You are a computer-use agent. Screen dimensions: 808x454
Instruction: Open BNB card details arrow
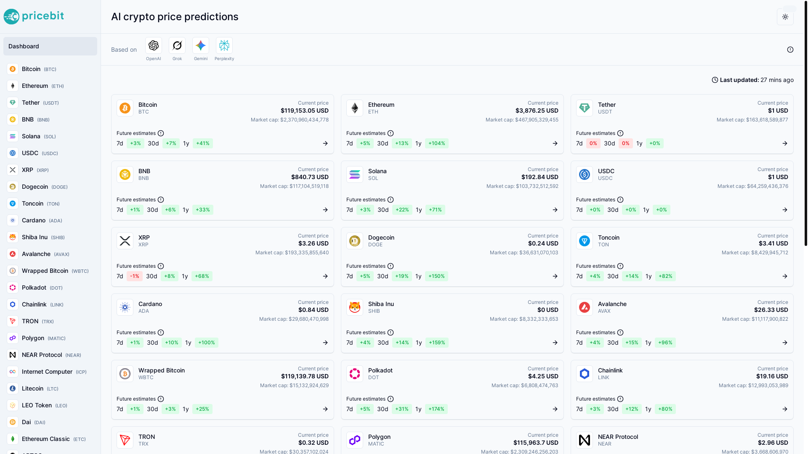[x=325, y=210]
